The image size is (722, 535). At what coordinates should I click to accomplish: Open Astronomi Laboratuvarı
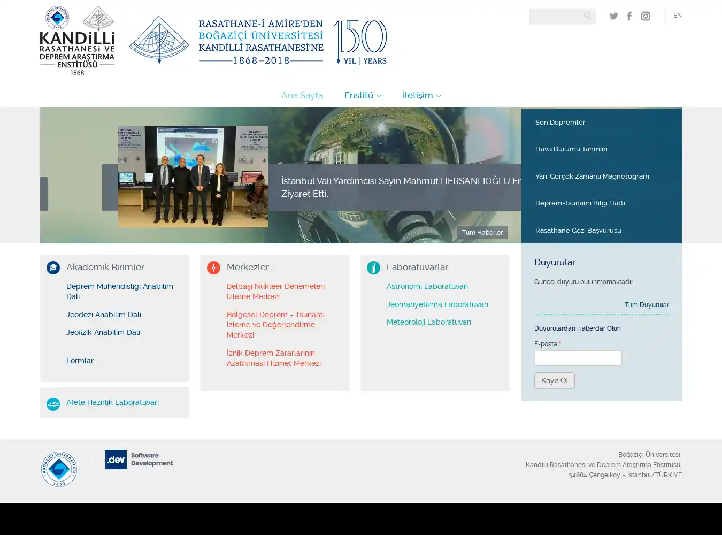427,286
